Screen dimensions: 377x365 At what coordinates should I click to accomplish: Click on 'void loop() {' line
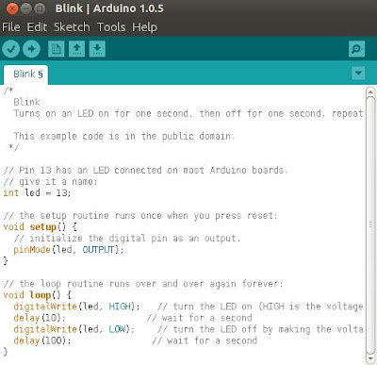(38, 295)
